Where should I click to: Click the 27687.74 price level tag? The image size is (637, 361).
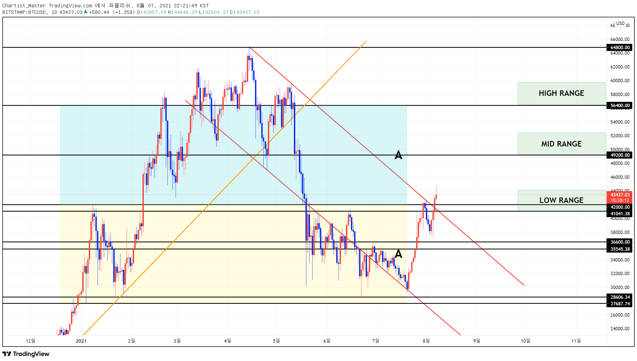[619, 304]
